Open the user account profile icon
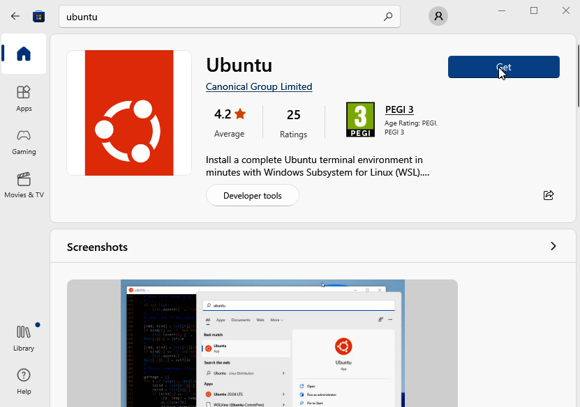Image resolution: width=580 pixels, height=407 pixels. [438, 16]
